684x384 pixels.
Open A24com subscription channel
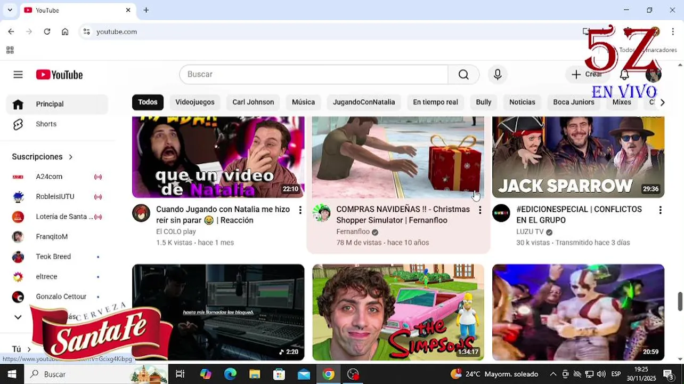(57, 177)
